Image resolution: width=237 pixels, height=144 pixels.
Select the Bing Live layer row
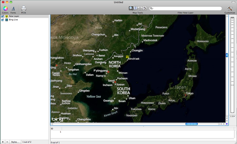[24, 20]
